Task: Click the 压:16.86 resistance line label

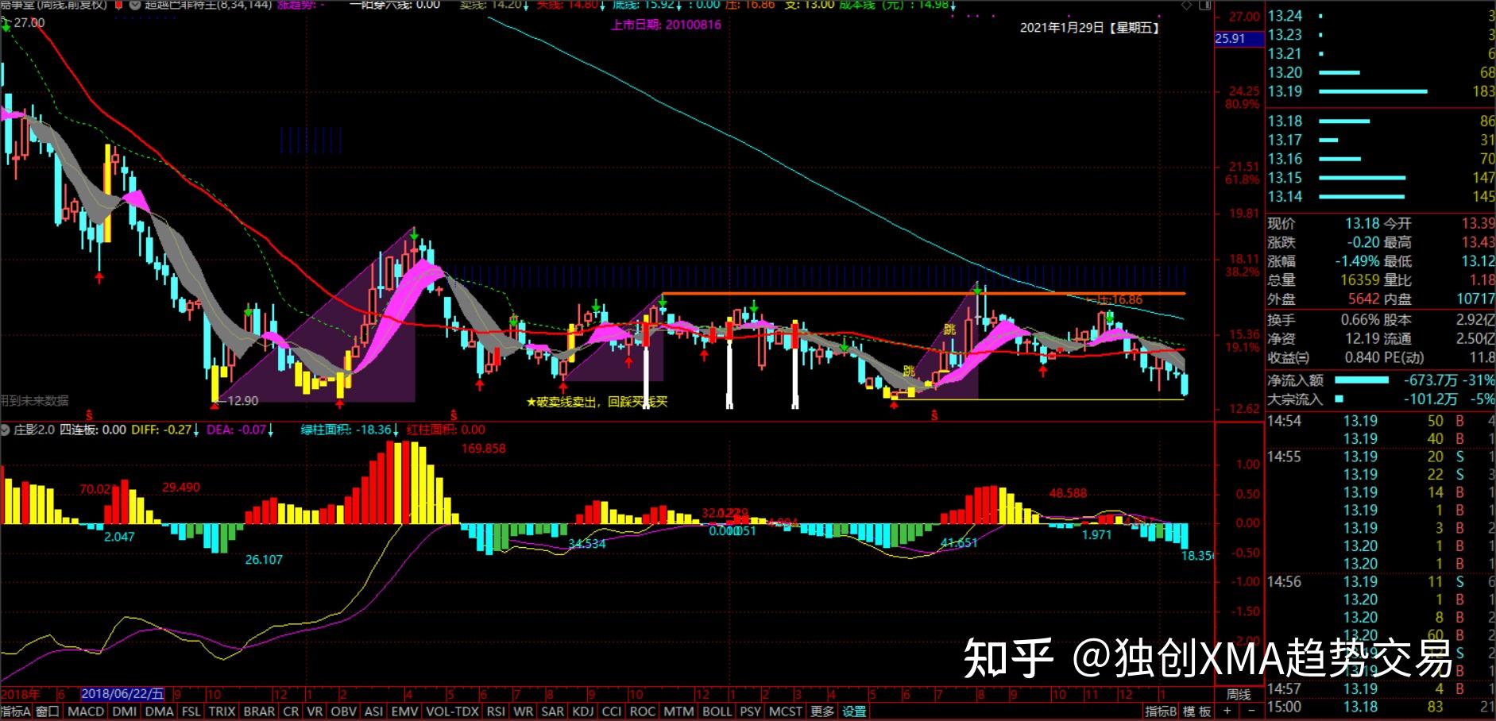Action: tap(1115, 300)
